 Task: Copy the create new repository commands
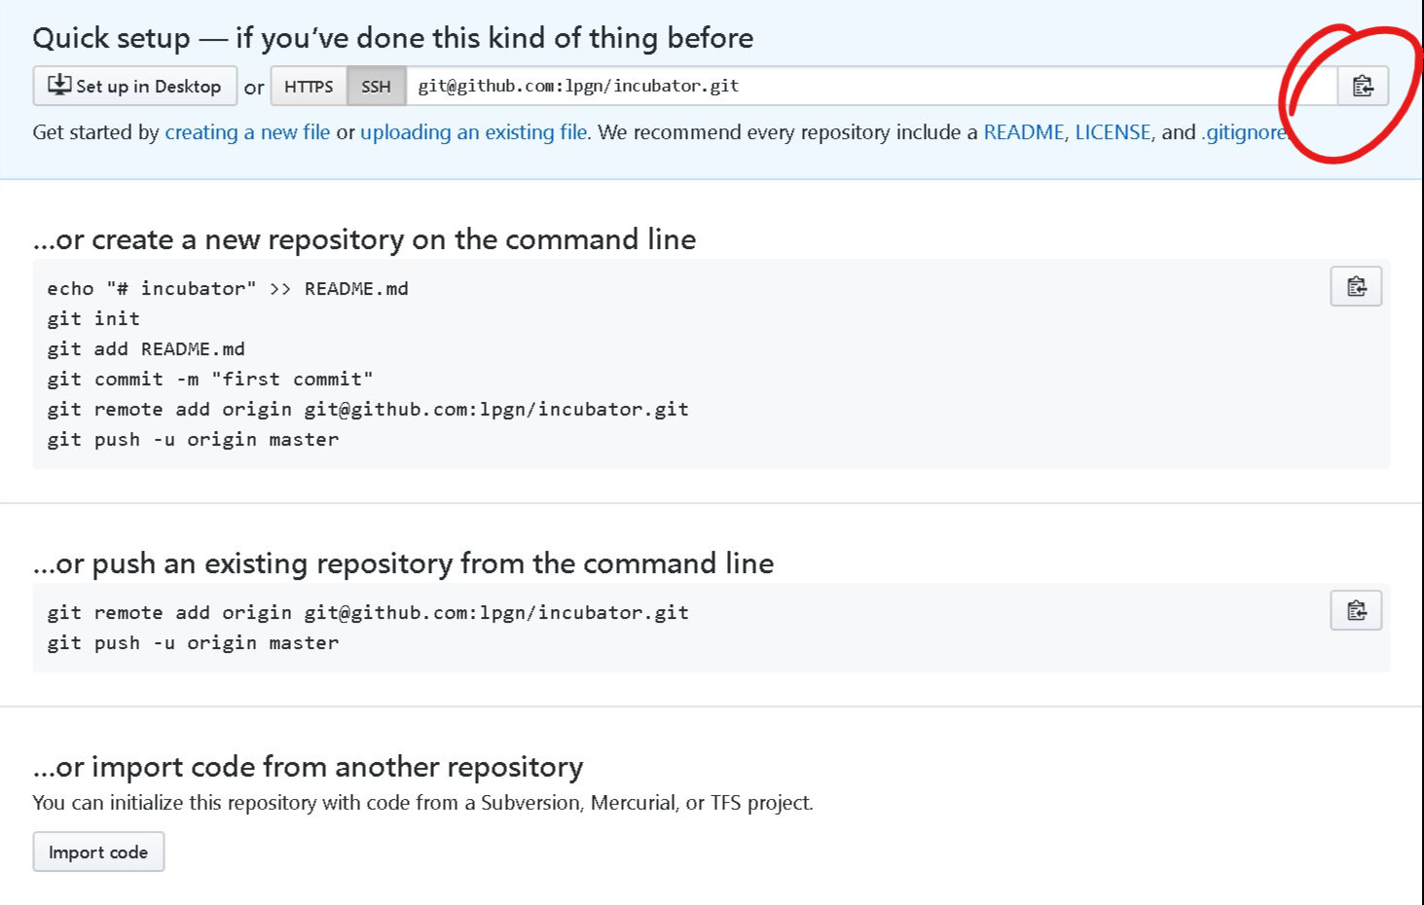pyautogui.click(x=1356, y=287)
